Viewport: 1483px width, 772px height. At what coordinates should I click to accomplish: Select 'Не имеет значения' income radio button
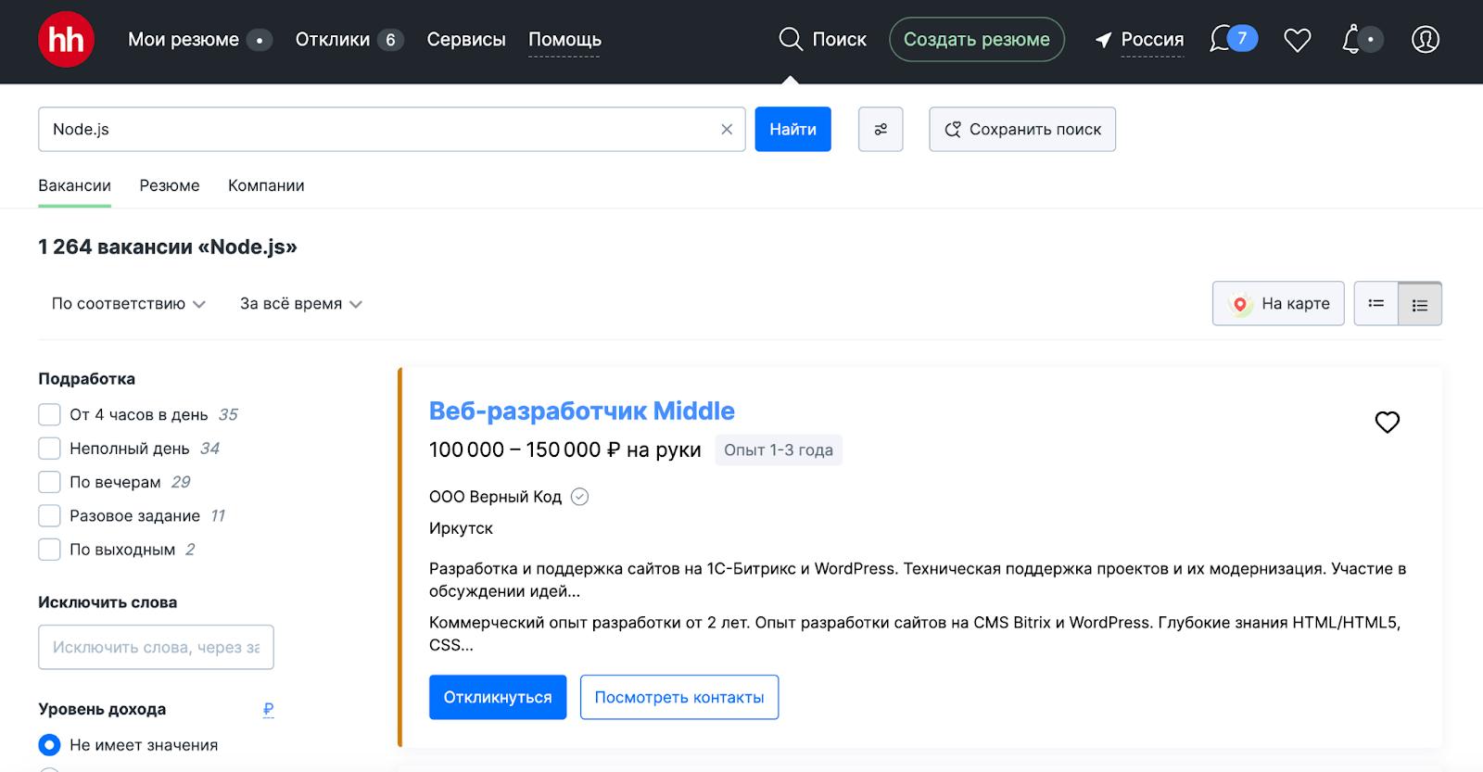[49, 745]
